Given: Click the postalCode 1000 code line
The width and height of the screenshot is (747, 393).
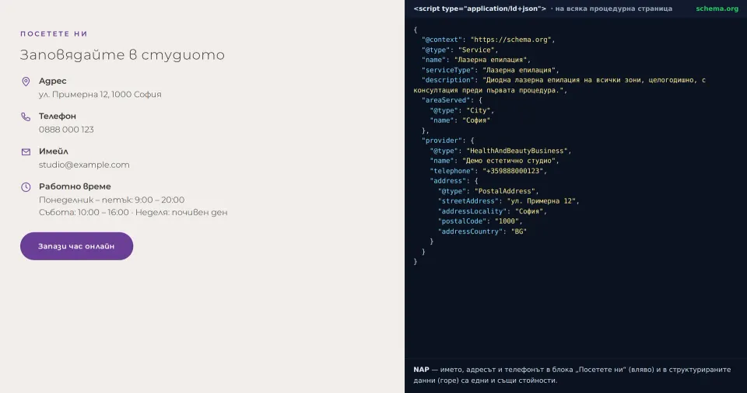Looking at the screenshot, I should tap(480, 221).
